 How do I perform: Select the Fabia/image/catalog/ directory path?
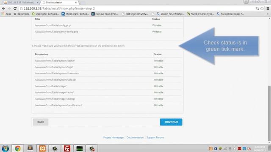[55, 99]
